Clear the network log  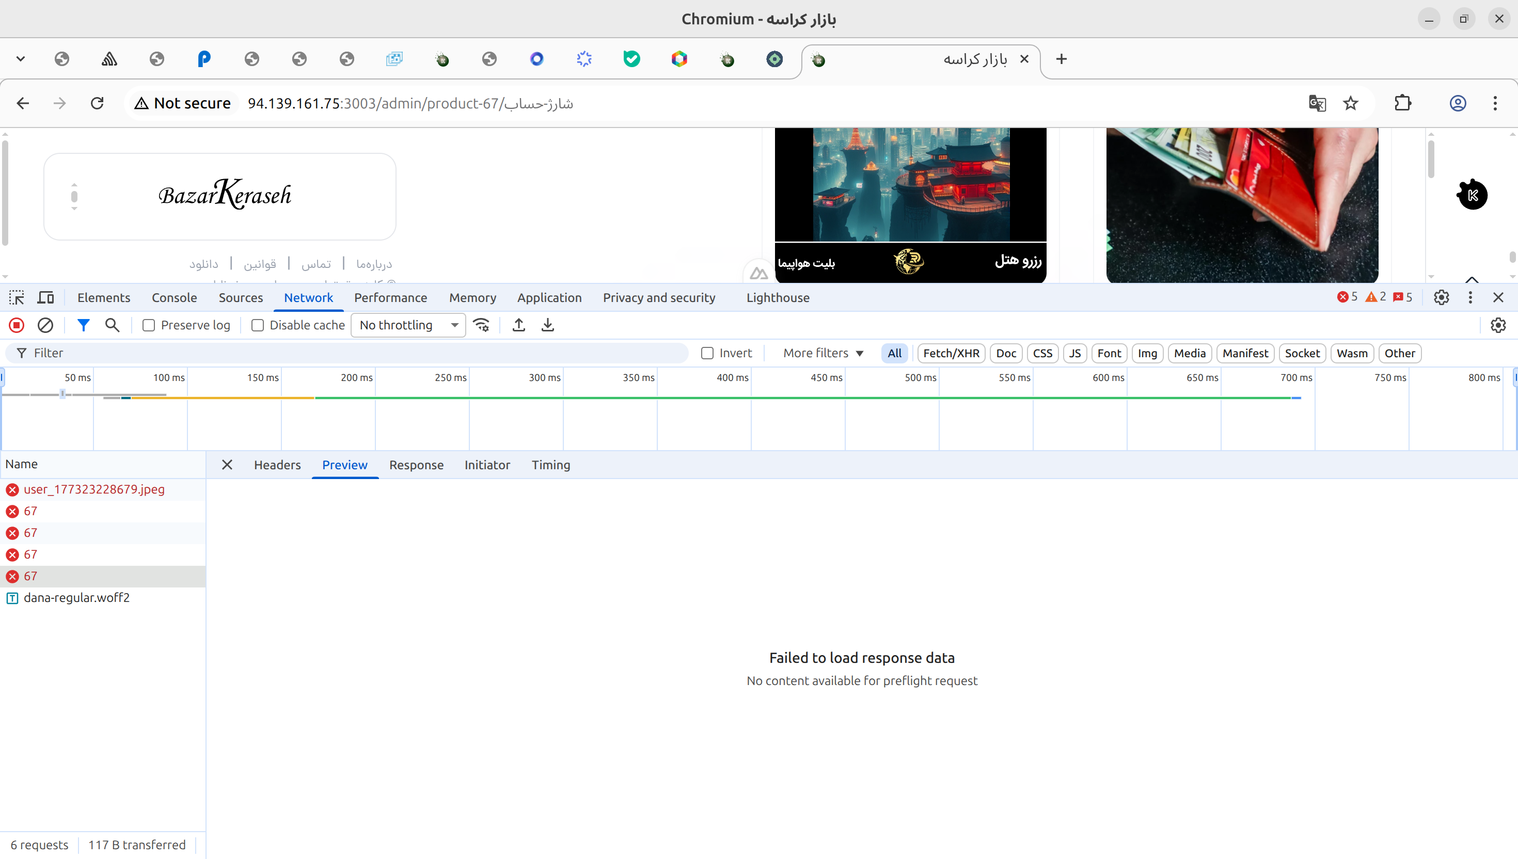[x=45, y=325]
